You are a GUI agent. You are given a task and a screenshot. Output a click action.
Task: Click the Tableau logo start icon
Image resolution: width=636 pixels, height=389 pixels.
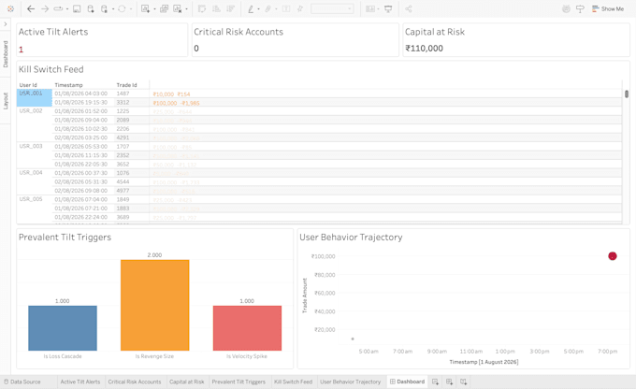pyautogui.click(x=10, y=8)
